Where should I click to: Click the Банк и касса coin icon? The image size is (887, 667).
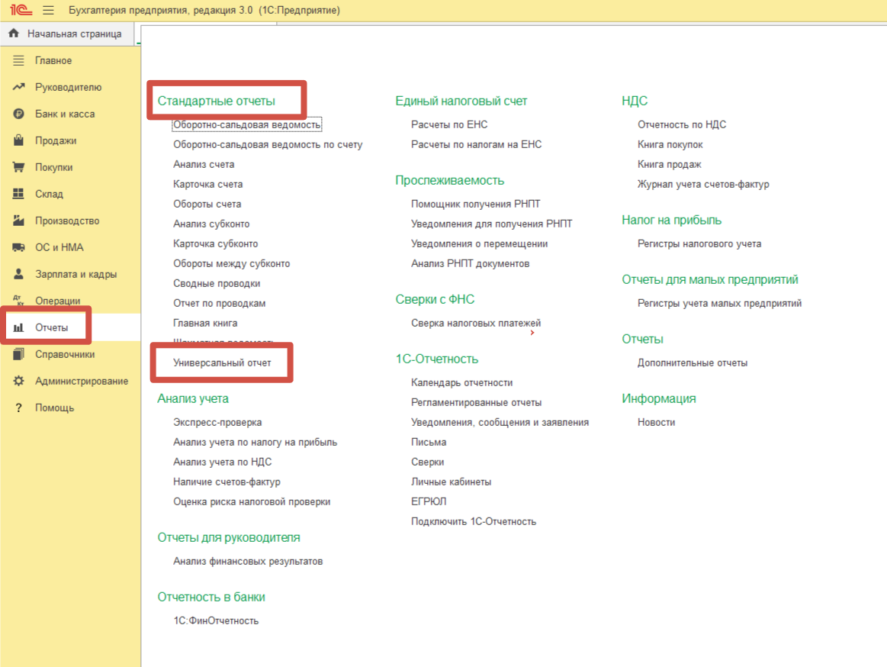[18, 113]
